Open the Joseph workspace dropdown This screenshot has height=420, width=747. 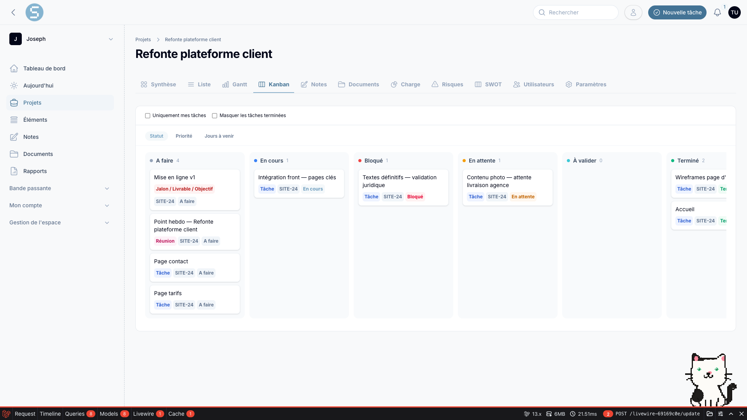[x=61, y=39]
